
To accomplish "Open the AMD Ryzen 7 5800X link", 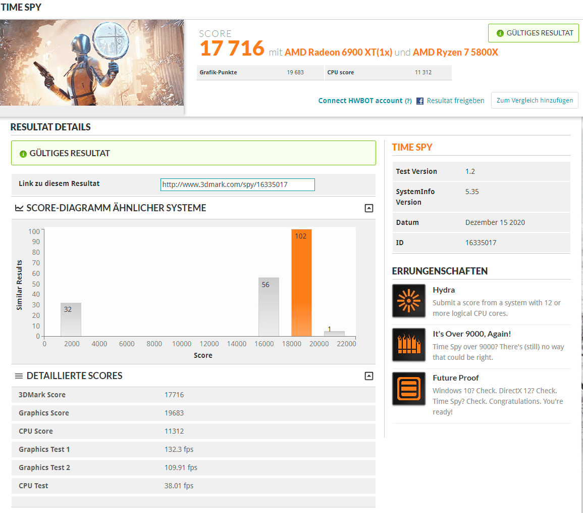I will (455, 52).
